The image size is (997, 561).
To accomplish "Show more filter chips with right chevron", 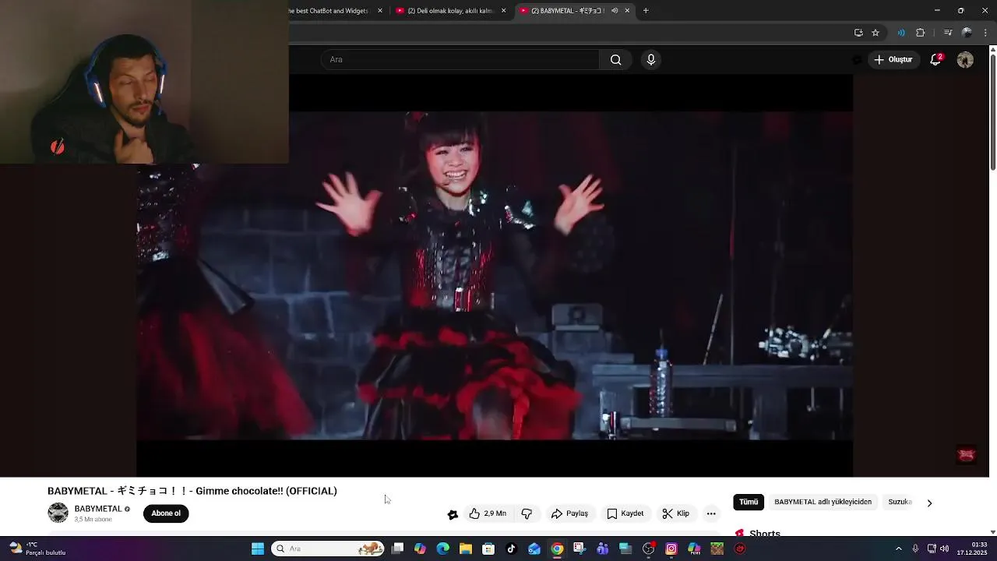I will 929,503.
